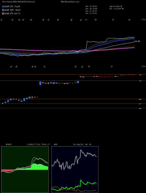Screen dimensions: 146x193
Task: Click the chart title 'Price,Volume,EMA,ADX,MACD Charts for'
Action: tap(19, 2)
